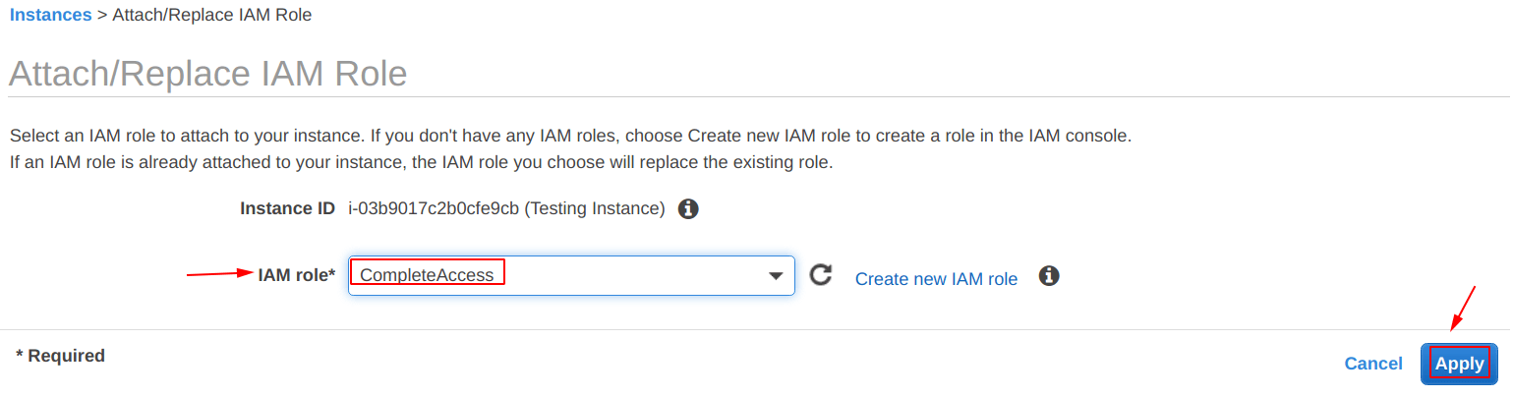Open the Create new IAM role link

(x=936, y=279)
